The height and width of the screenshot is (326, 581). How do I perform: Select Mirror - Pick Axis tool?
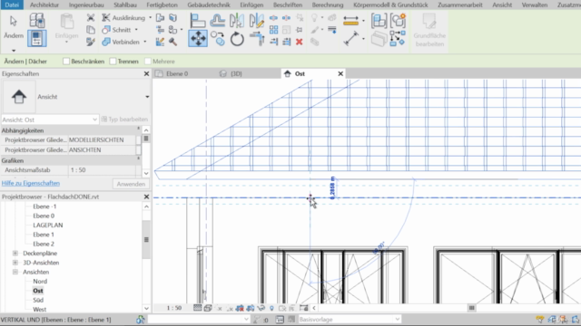pos(237,21)
